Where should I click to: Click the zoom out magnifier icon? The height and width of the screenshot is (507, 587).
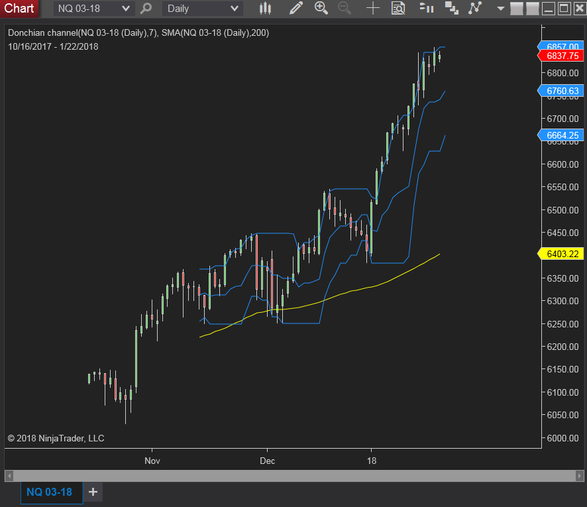pyautogui.click(x=345, y=8)
